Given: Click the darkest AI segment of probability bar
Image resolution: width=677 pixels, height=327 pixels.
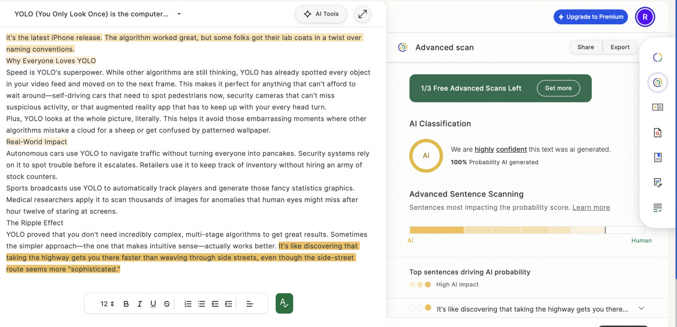Looking at the screenshot, I should click(436, 230).
